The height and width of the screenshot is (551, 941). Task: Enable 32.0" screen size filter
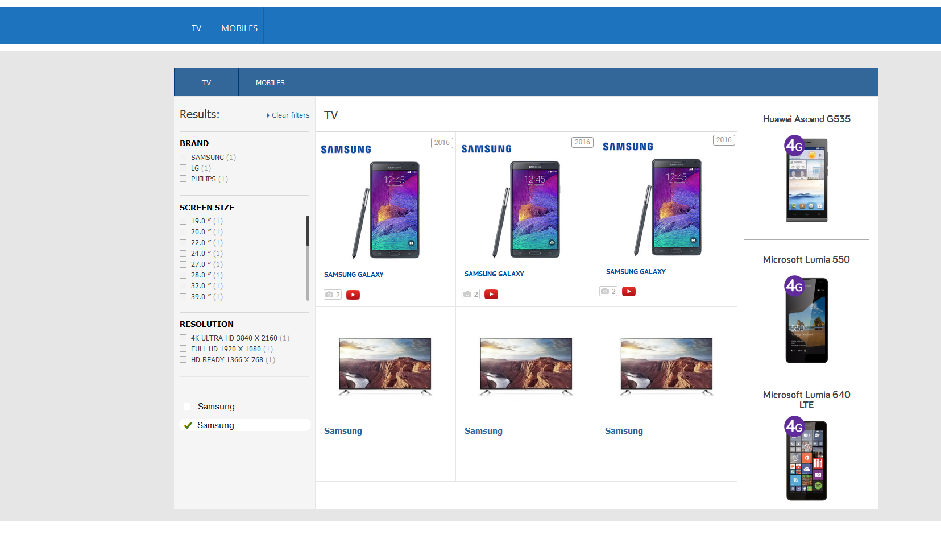(x=183, y=286)
